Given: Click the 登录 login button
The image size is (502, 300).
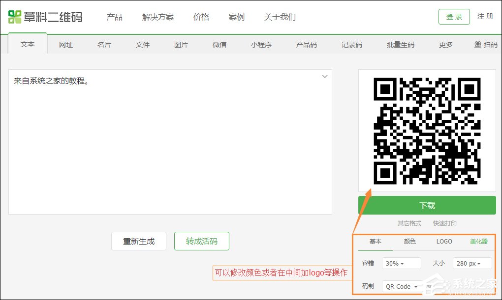Looking at the screenshot, I should coord(453,16).
